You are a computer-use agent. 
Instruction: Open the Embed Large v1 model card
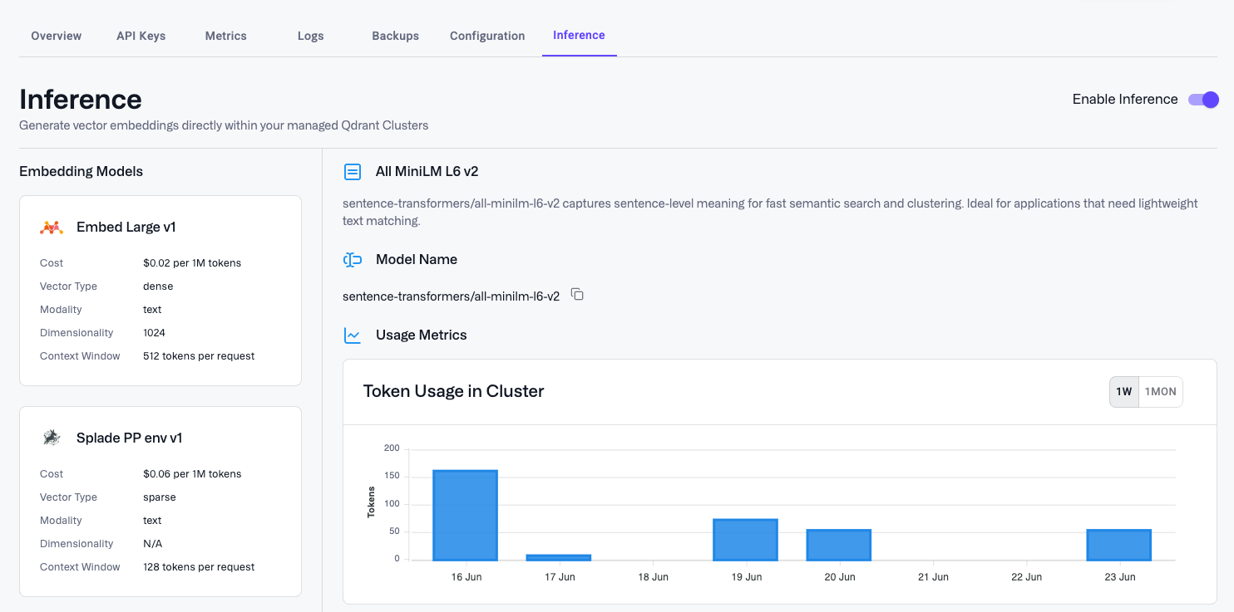160,290
